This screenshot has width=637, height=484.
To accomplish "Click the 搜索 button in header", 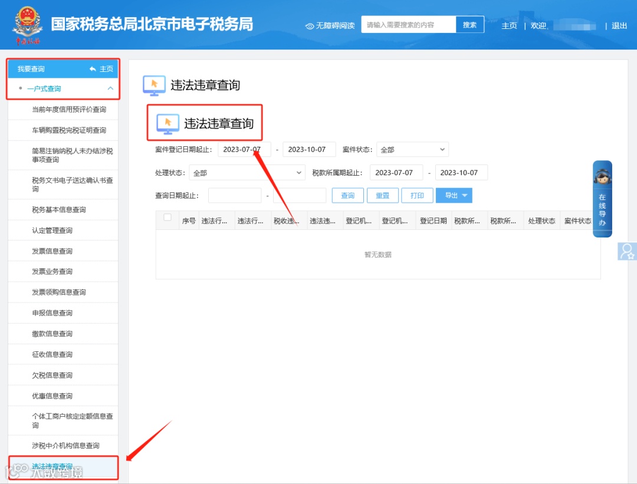I will pos(469,25).
